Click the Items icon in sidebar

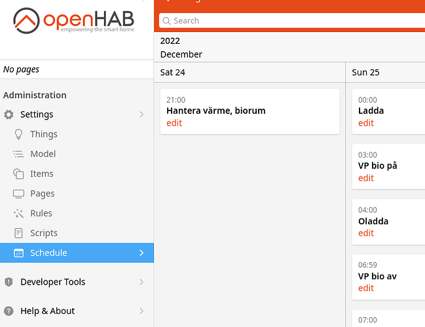(x=18, y=174)
